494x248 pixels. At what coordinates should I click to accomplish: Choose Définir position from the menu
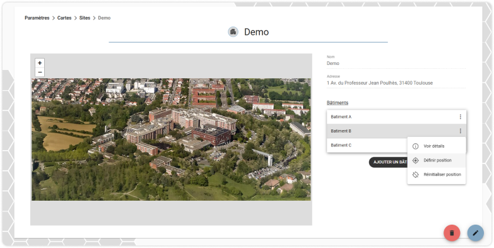point(437,160)
